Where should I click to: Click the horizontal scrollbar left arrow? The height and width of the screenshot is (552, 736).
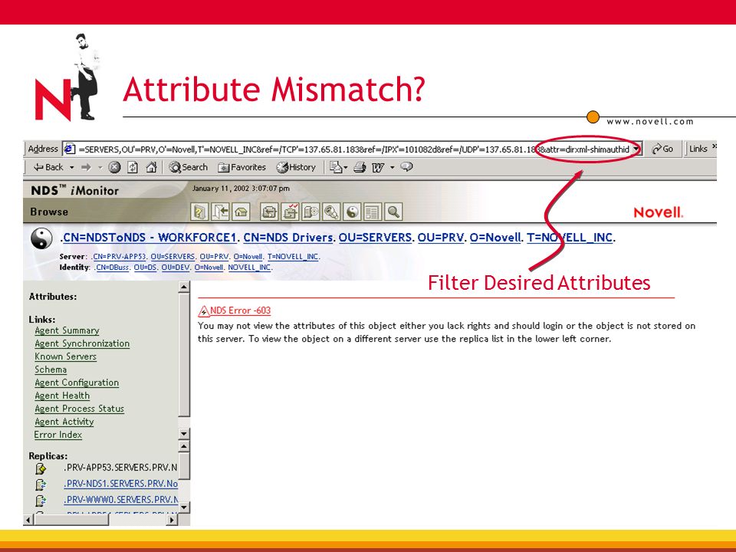(x=28, y=520)
